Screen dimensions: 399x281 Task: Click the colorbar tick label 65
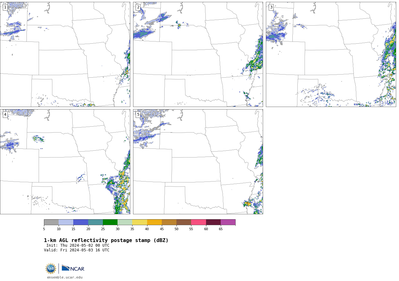click(221, 229)
